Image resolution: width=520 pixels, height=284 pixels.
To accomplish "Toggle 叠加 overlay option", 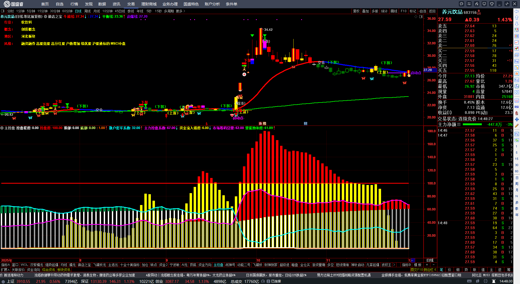I will click(366, 11).
